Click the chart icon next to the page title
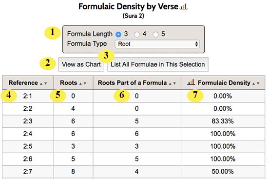Image resolution: width=268 pixels, height=179 pixels. coord(183,7)
